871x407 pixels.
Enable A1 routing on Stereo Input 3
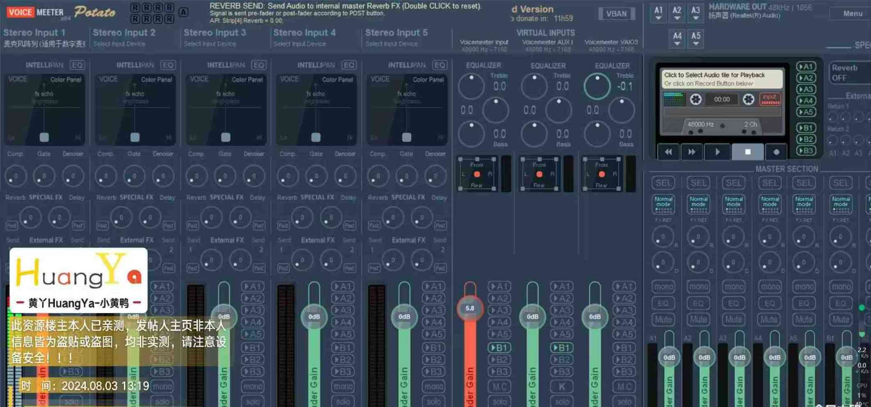click(x=252, y=286)
